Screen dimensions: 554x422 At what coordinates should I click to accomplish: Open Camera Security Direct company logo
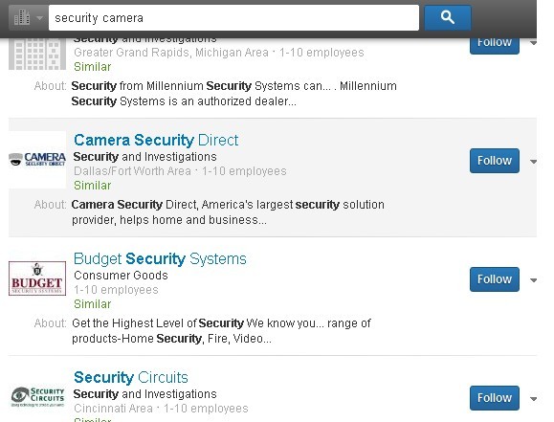37,160
